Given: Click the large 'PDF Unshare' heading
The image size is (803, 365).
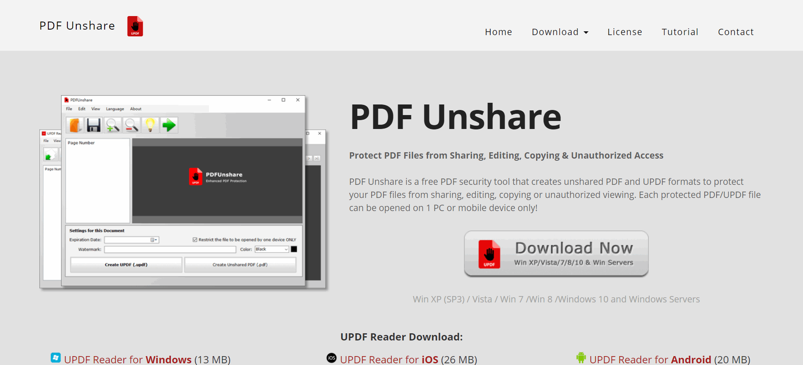Looking at the screenshot, I should click(x=456, y=117).
